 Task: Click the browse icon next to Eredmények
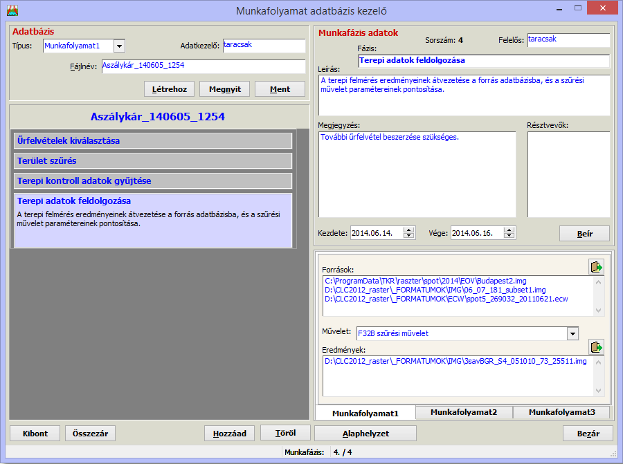596,346
